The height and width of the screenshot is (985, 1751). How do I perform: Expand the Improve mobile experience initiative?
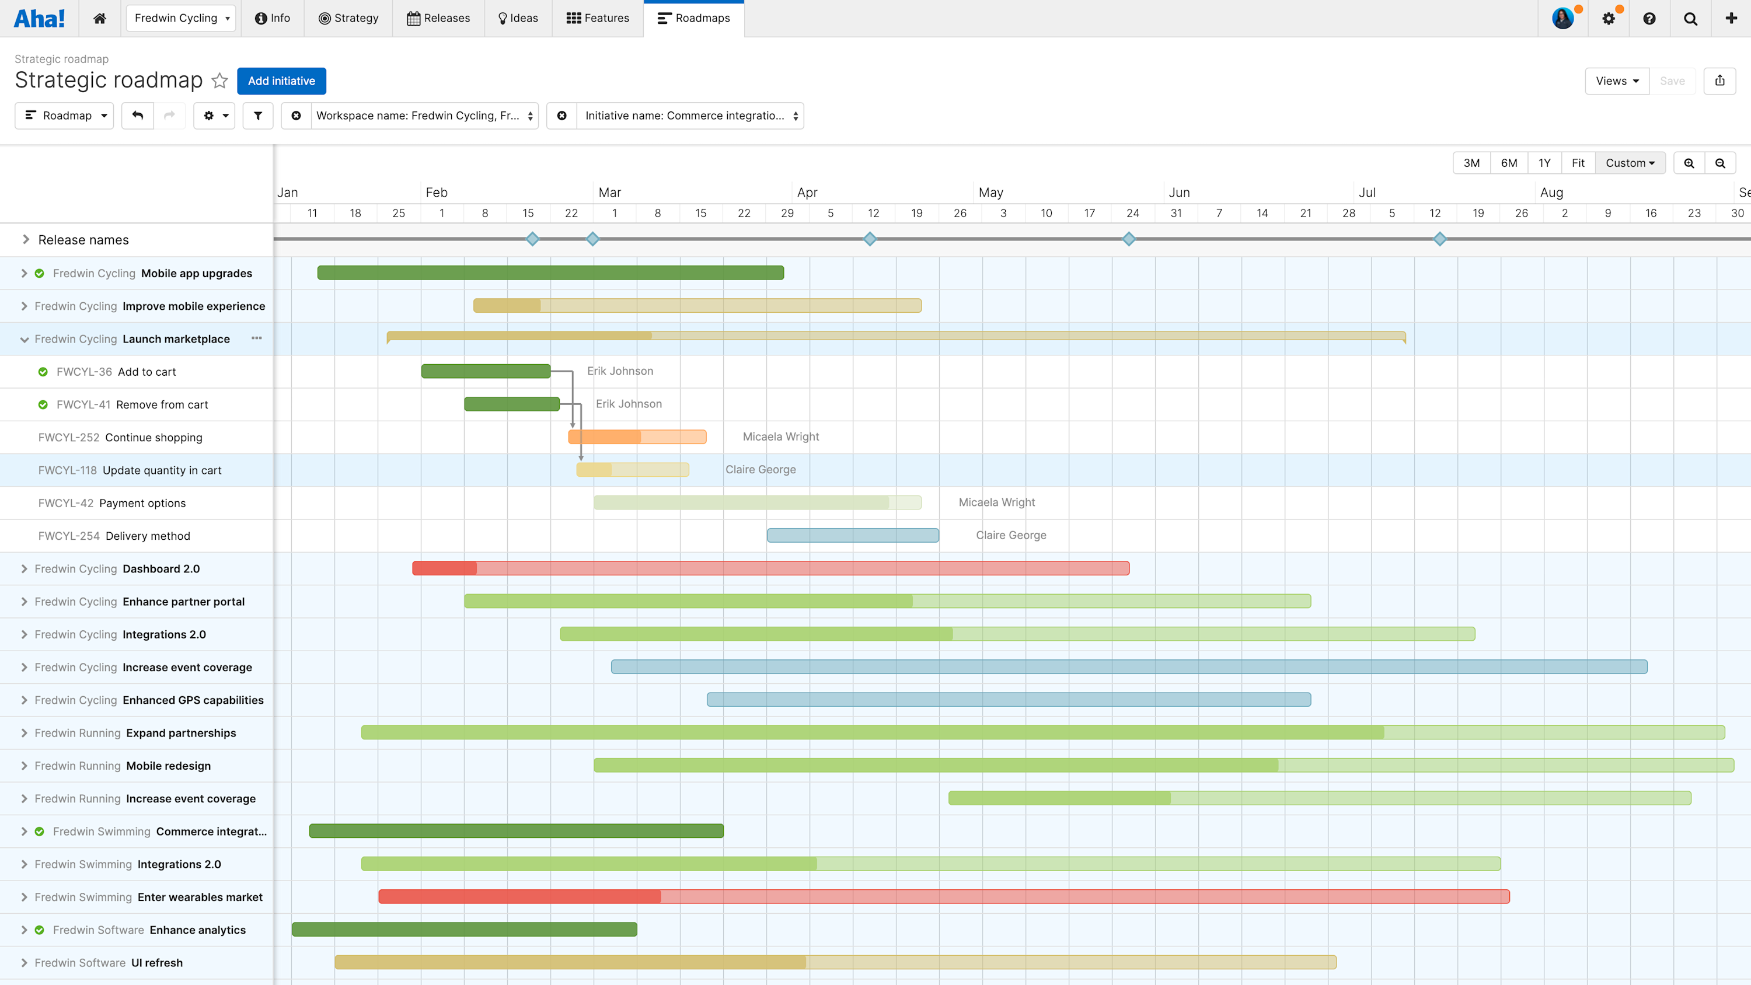click(x=25, y=306)
